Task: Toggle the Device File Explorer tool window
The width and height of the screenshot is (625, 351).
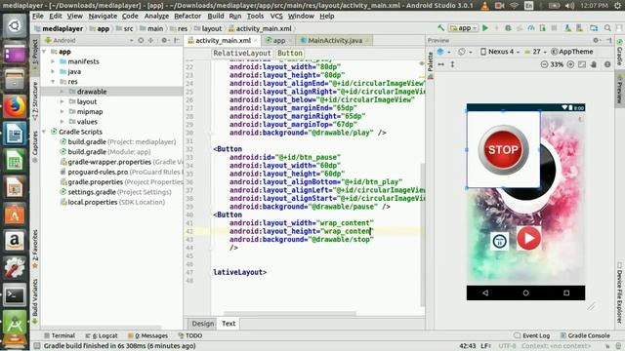Action: [x=620, y=292]
